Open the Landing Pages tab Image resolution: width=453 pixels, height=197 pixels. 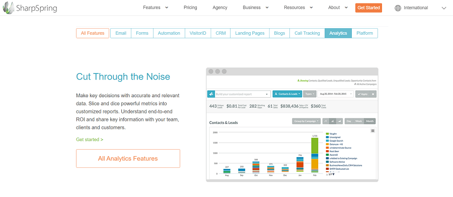tap(250, 33)
